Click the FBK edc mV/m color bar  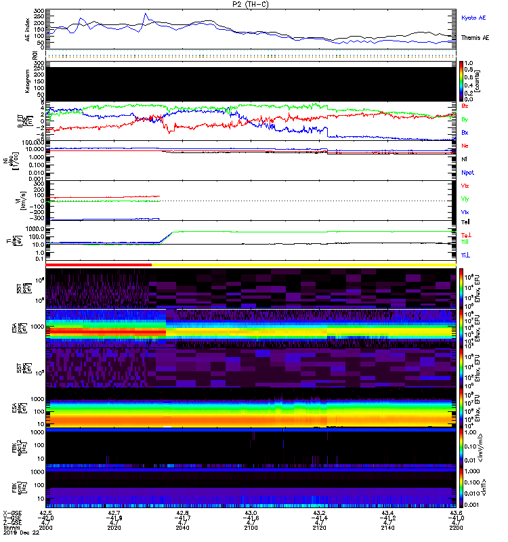(461, 448)
